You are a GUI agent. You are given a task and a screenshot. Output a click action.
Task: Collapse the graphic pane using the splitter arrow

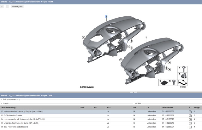(x=134, y=92)
